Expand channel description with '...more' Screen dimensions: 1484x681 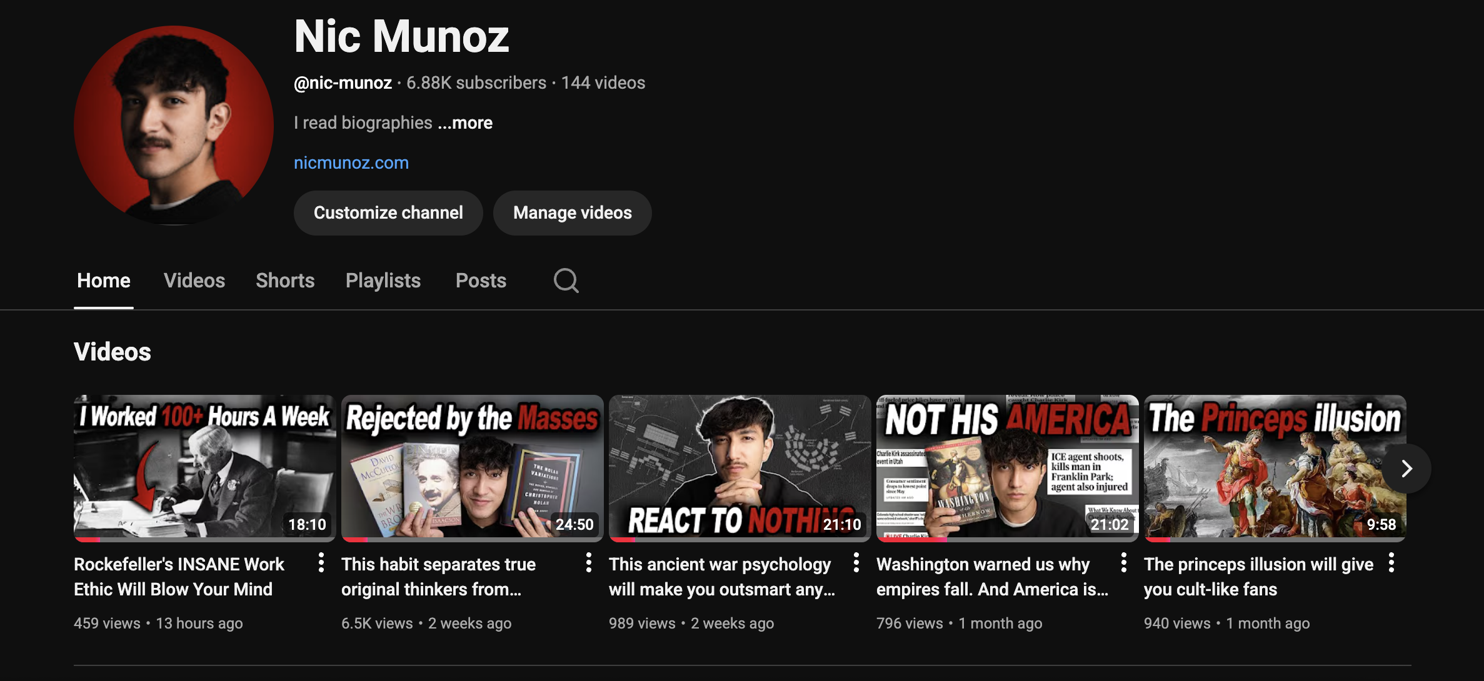(x=465, y=122)
